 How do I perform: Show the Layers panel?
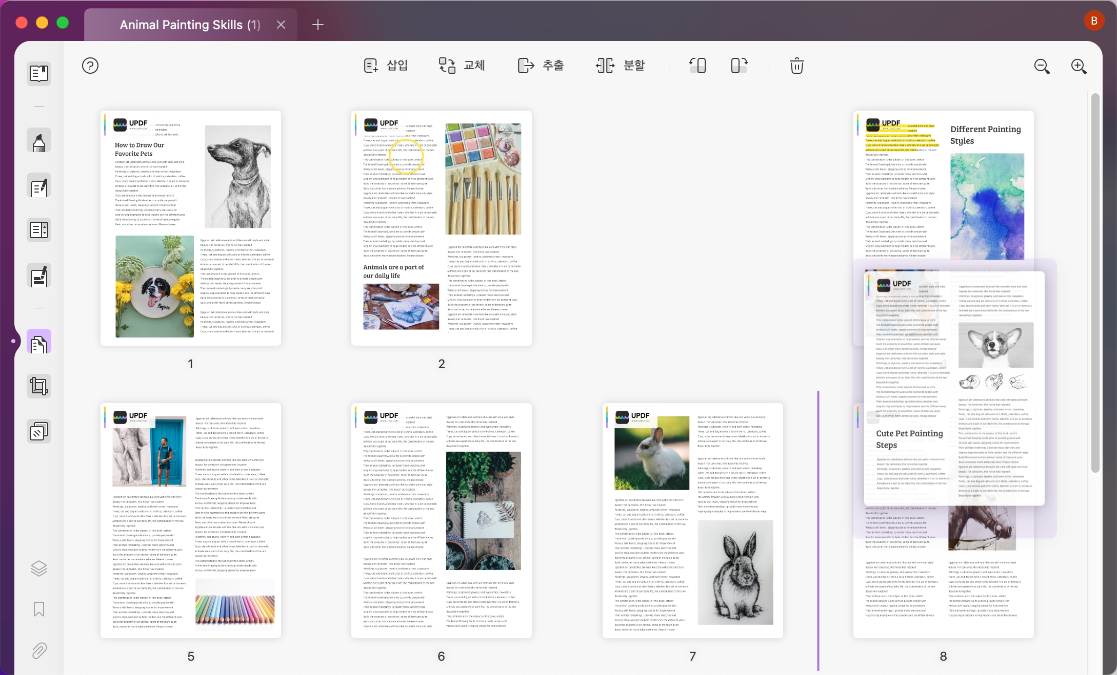click(x=39, y=568)
